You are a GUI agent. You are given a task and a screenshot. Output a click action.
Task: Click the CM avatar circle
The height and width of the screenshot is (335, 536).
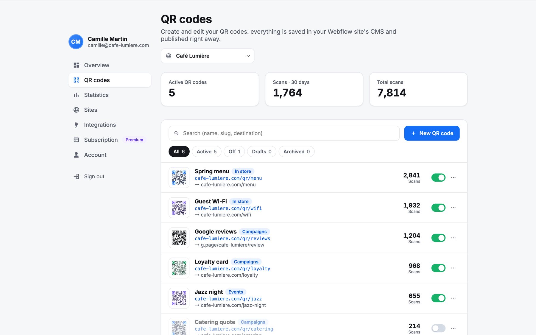click(x=76, y=42)
